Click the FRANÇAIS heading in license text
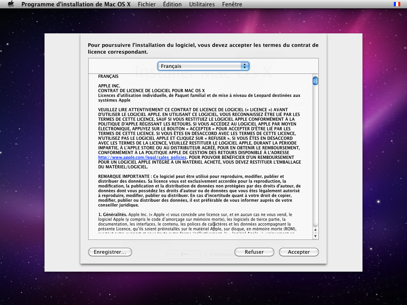The height and width of the screenshot is (305, 407). tap(108, 76)
